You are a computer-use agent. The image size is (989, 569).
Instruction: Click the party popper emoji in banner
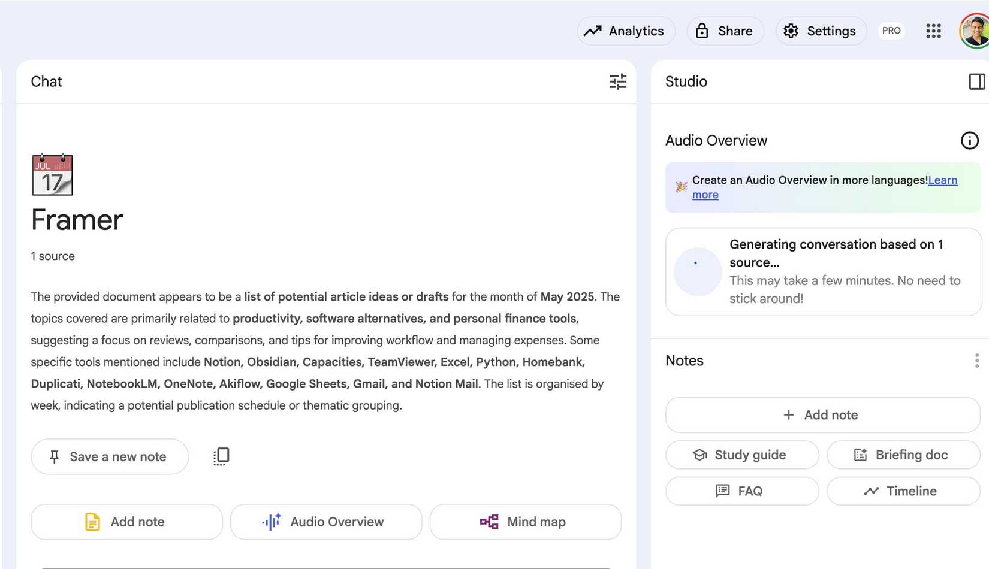[682, 187]
